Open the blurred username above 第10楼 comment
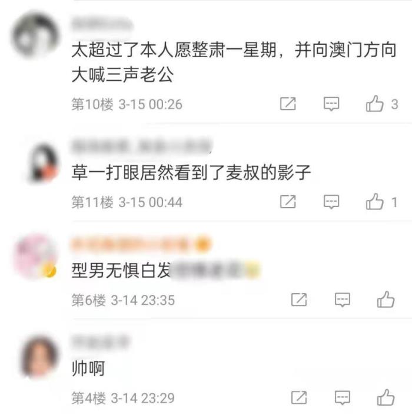412x414 pixels. coord(101,24)
